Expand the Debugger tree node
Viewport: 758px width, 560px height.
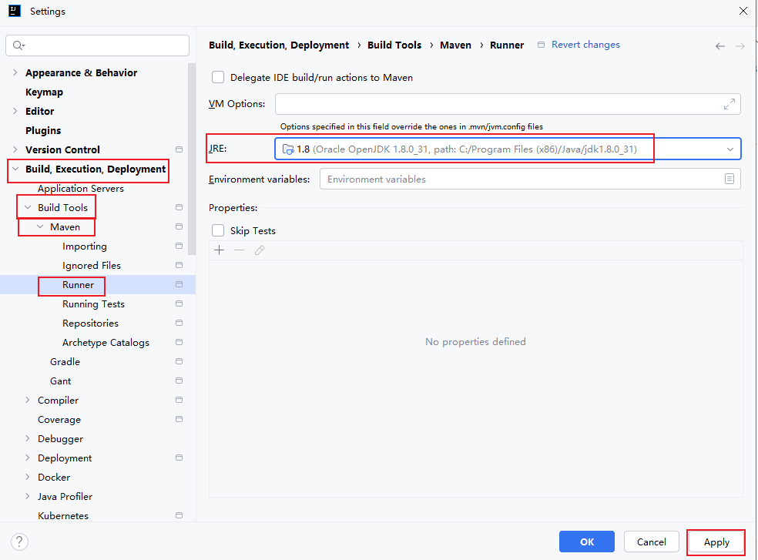(x=28, y=438)
